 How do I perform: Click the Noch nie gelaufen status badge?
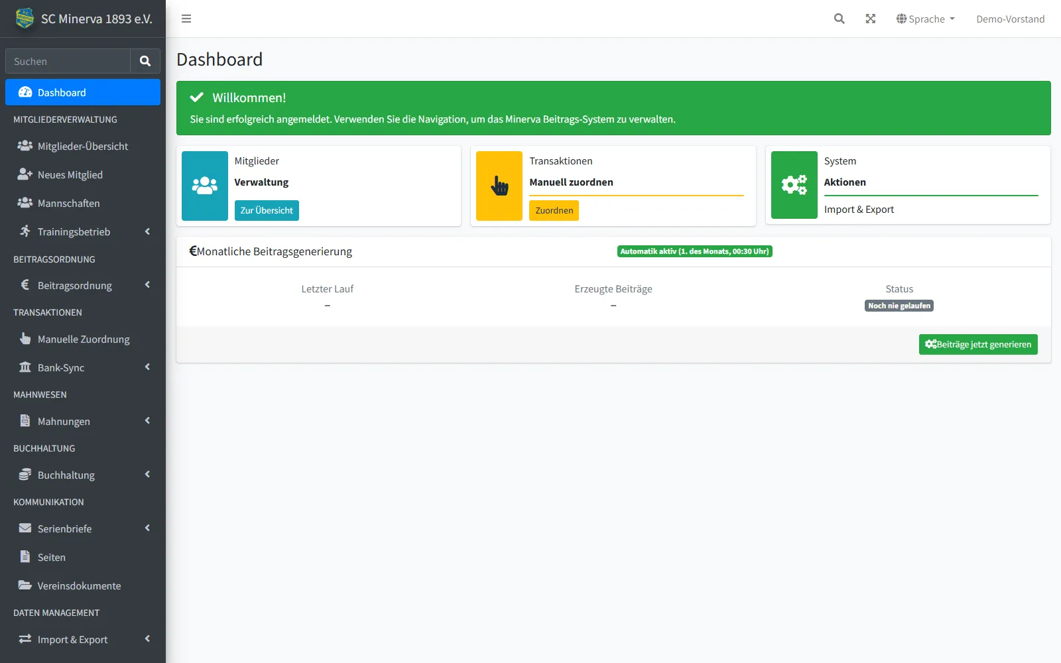(899, 306)
